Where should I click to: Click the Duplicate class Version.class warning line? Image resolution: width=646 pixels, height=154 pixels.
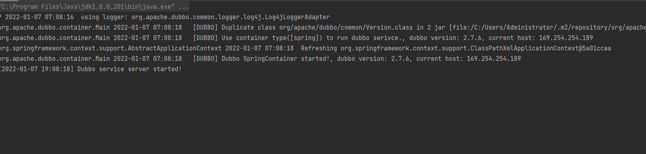(323, 28)
